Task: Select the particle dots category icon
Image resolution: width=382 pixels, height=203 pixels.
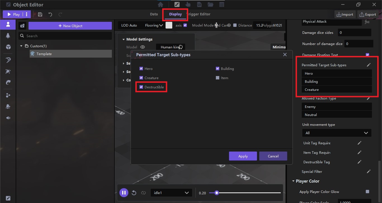Action: [8, 96]
